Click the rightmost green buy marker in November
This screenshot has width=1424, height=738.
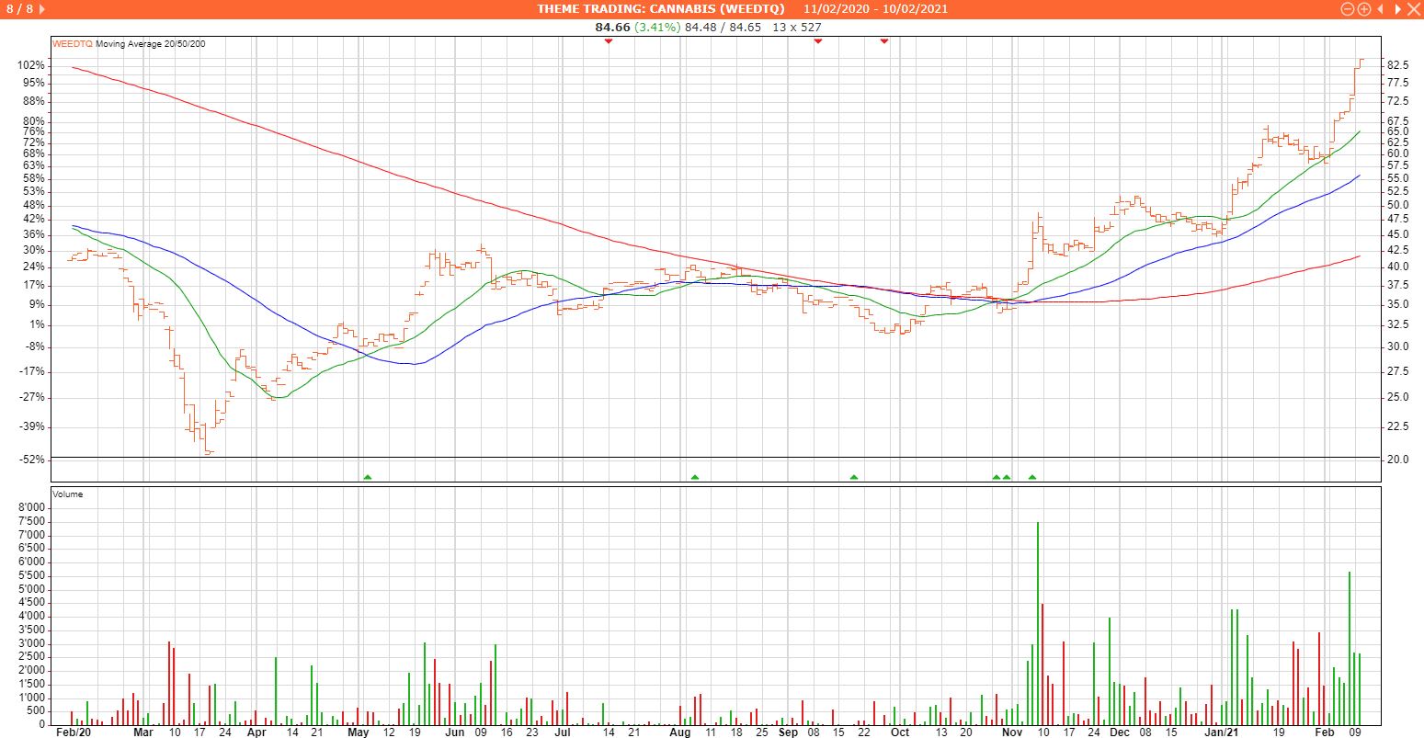click(x=1032, y=477)
